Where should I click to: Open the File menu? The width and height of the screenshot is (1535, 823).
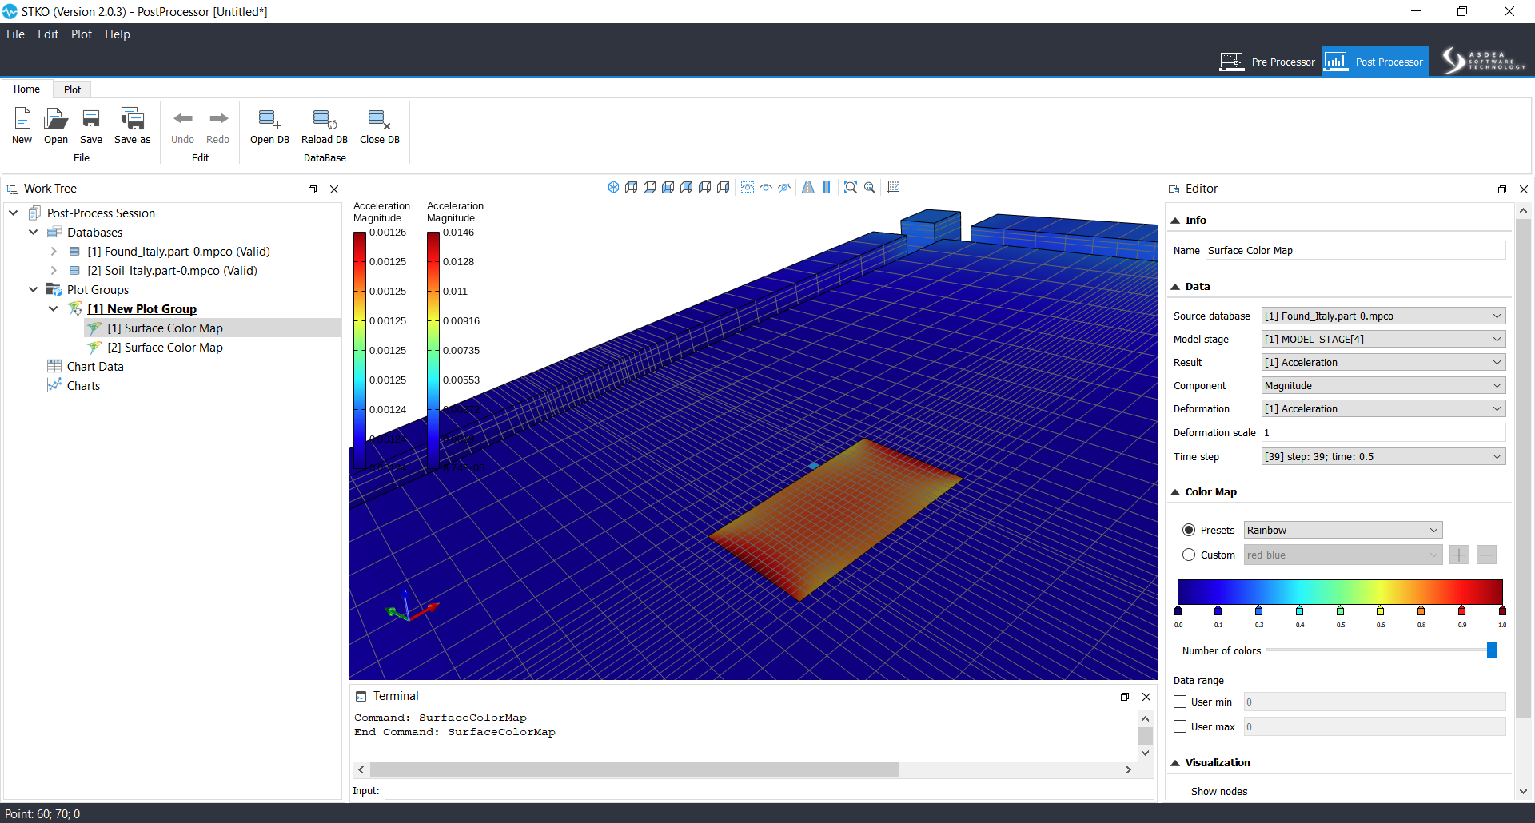[x=15, y=34]
